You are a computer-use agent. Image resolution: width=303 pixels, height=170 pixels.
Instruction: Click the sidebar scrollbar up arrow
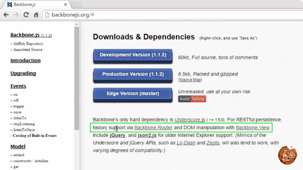(x=76, y=24)
